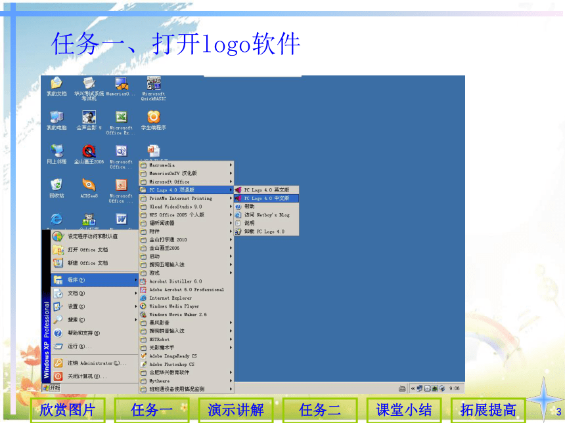Select 光影魔术手 in the Programs list
Image resolution: width=565 pixels, height=423 pixels.
tap(187, 348)
